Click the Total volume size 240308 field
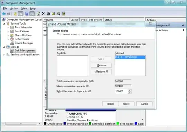This screenshot has width=187, height=132. (x=123, y=81)
